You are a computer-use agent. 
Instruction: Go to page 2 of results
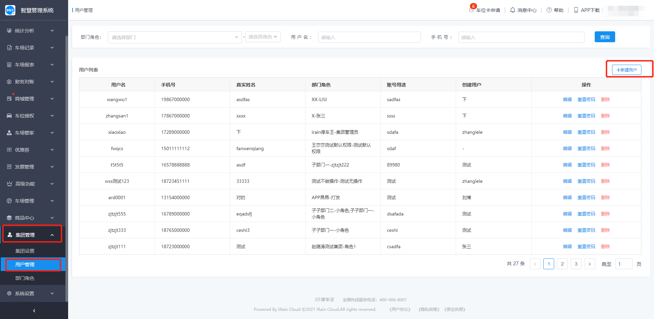pos(562,264)
